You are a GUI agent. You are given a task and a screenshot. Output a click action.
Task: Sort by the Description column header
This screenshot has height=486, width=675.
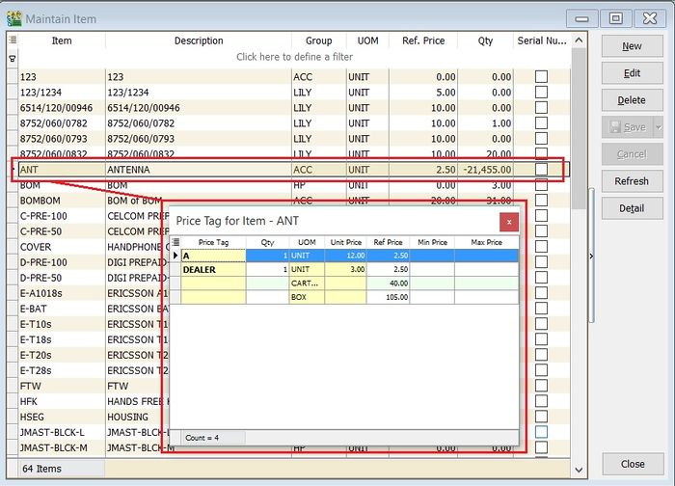click(199, 40)
